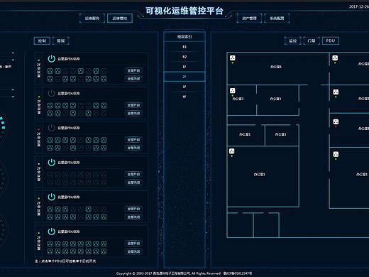Switch to the 控制 tab
This screenshot has width=369, height=277.
click(42, 40)
